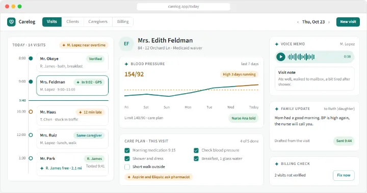This screenshot has width=367, height=193.
Task: Click sparkle icon in 12 min late badge
Action: [x=81, y=113]
